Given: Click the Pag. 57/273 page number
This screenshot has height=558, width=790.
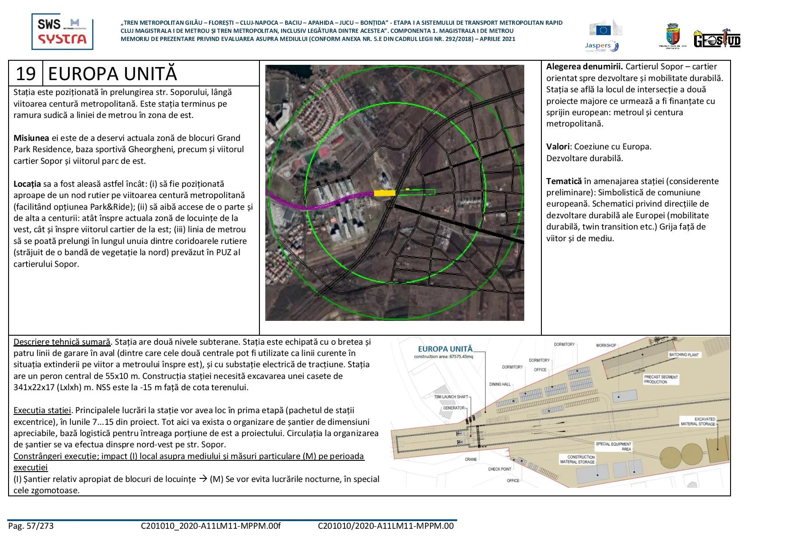Looking at the screenshot, I should click(31, 526).
